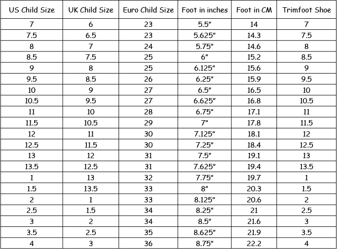Select the 8.75" foot length cell
This screenshot has width=337, height=249.
click(x=205, y=243)
